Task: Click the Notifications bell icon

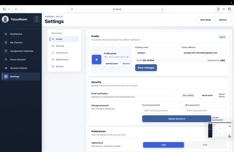Action: 53,60
